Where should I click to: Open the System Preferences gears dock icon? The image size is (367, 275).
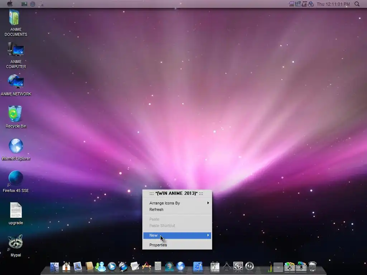click(x=238, y=266)
